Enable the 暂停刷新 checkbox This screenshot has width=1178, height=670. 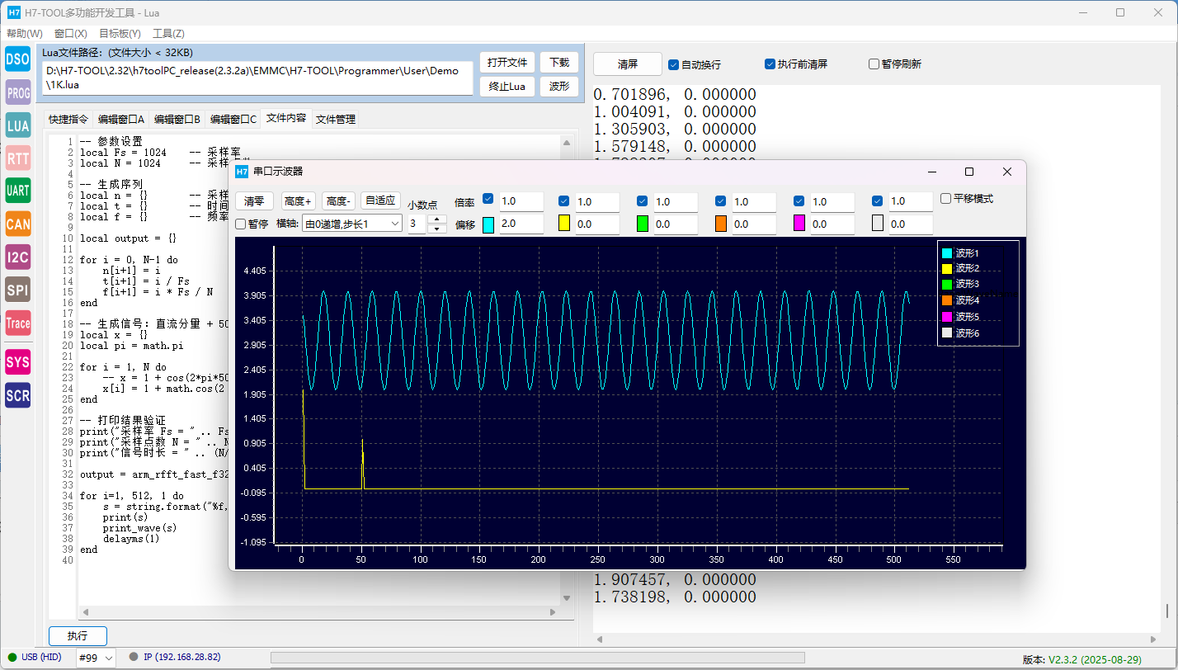pyautogui.click(x=874, y=64)
